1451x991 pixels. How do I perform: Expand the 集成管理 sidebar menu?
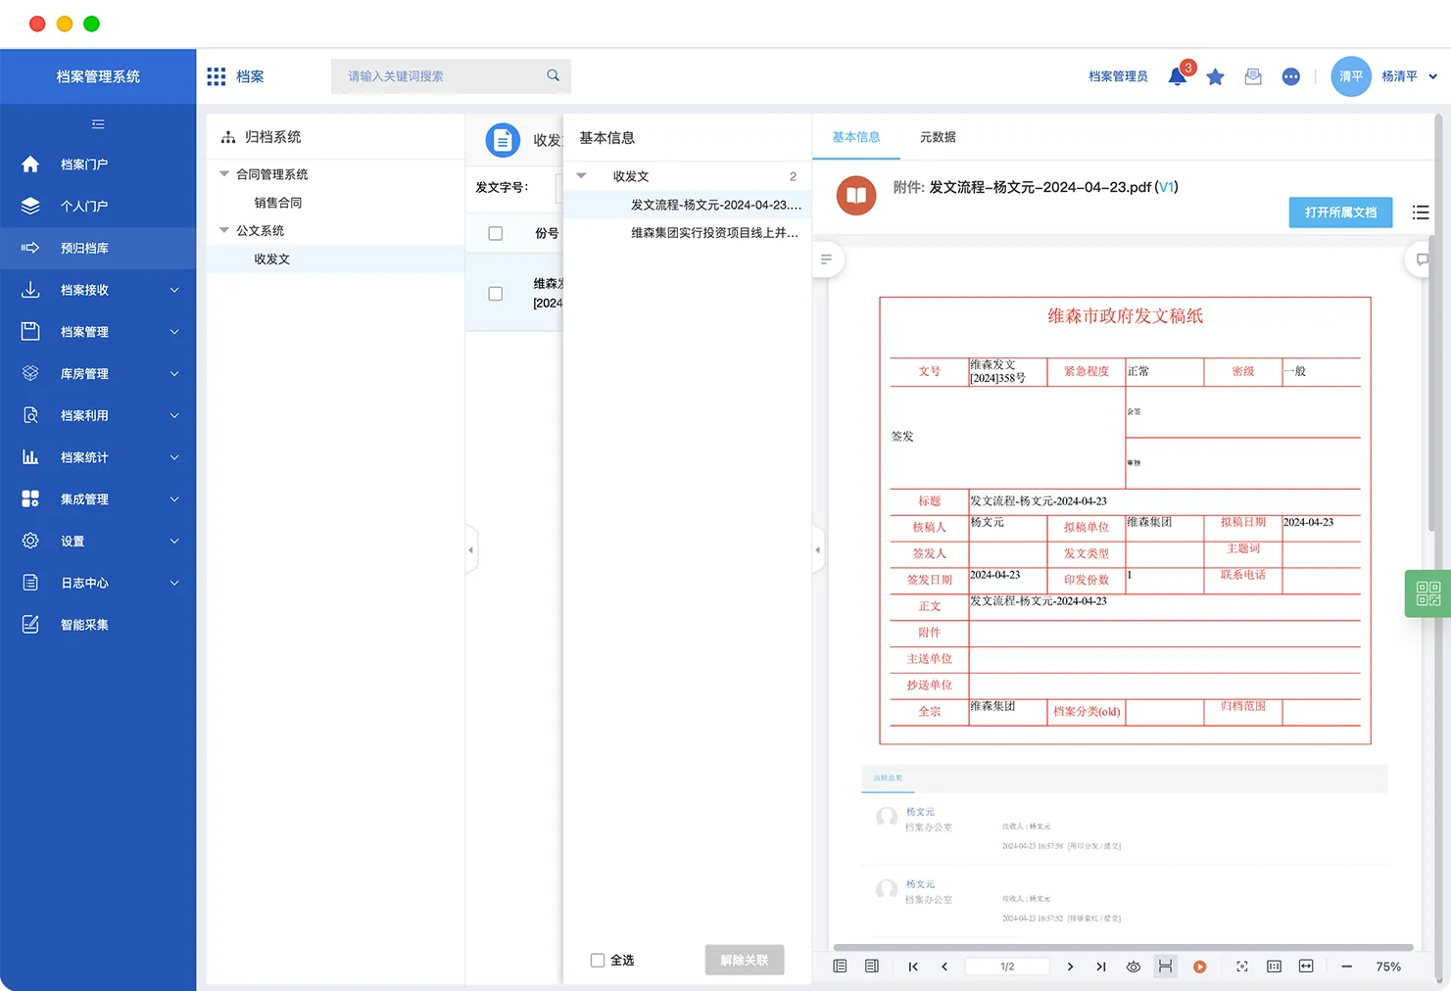(x=174, y=499)
